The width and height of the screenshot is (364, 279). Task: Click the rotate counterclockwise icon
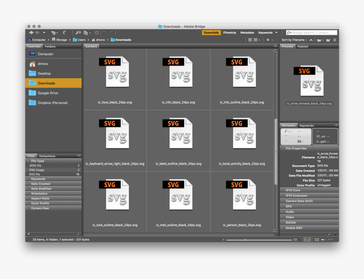(106, 32)
